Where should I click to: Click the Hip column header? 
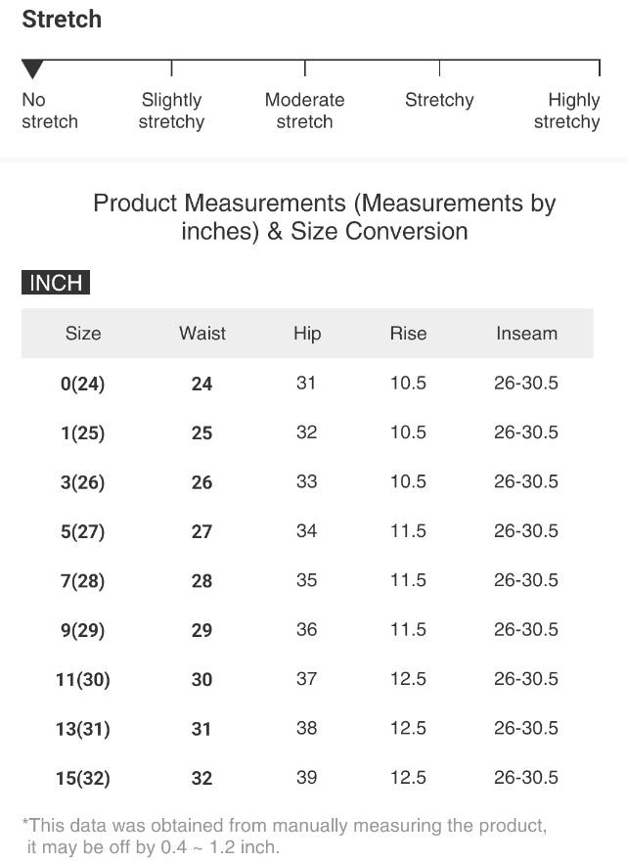coord(307,334)
